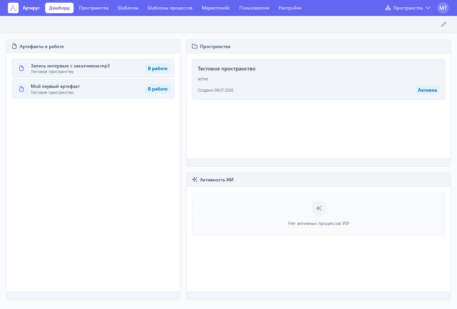Click the Пространства panel title text
457x309 pixels.
point(215,47)
